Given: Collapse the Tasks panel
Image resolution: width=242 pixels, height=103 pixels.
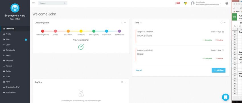Looking at the screenshot, I should click(225, 23).
